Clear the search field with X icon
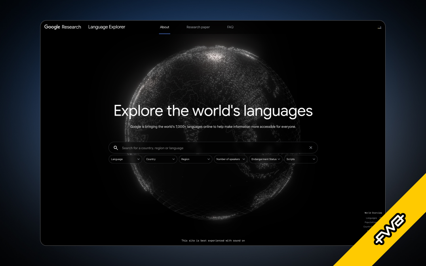The image size is (426, 266). pos(311,148)
